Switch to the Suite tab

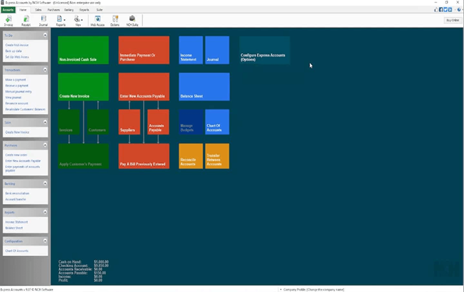click(x=99, y=10)
